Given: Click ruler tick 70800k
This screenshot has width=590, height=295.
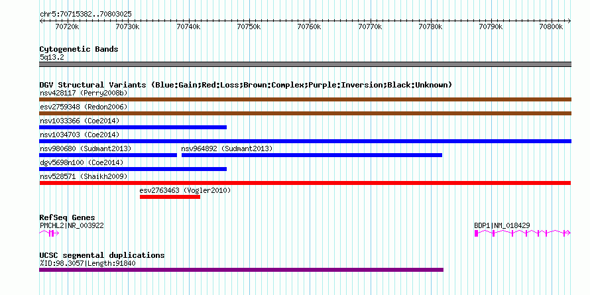Looking at the screenshot, I should pos(552,27).
